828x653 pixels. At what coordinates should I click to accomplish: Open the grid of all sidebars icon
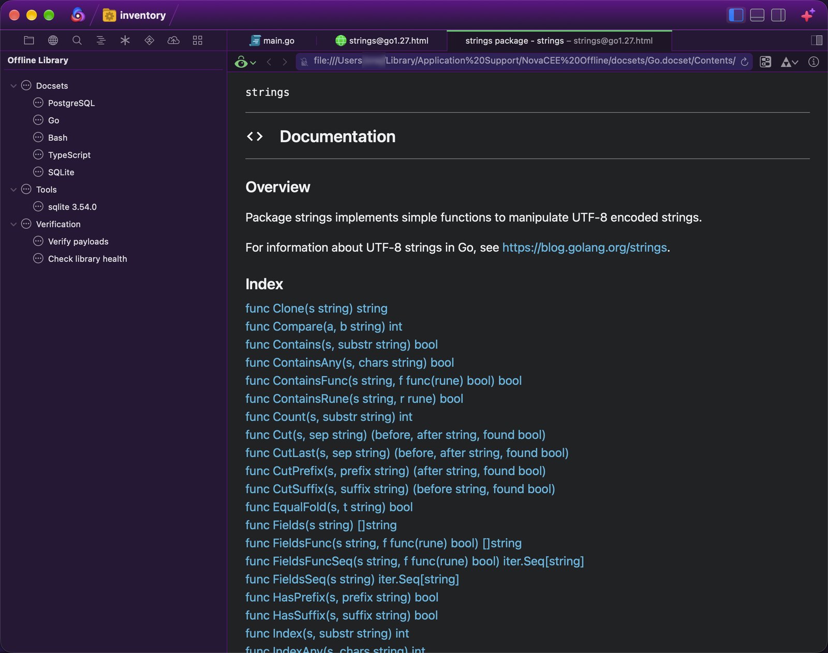(x=198, y=40)
